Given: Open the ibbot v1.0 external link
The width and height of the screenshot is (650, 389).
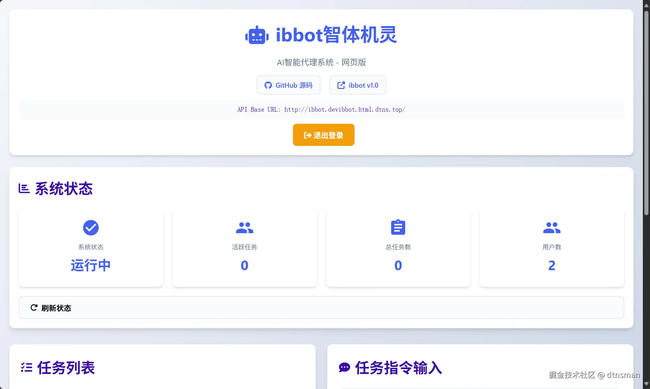Looking at the screenshot, I should [358, 85].
